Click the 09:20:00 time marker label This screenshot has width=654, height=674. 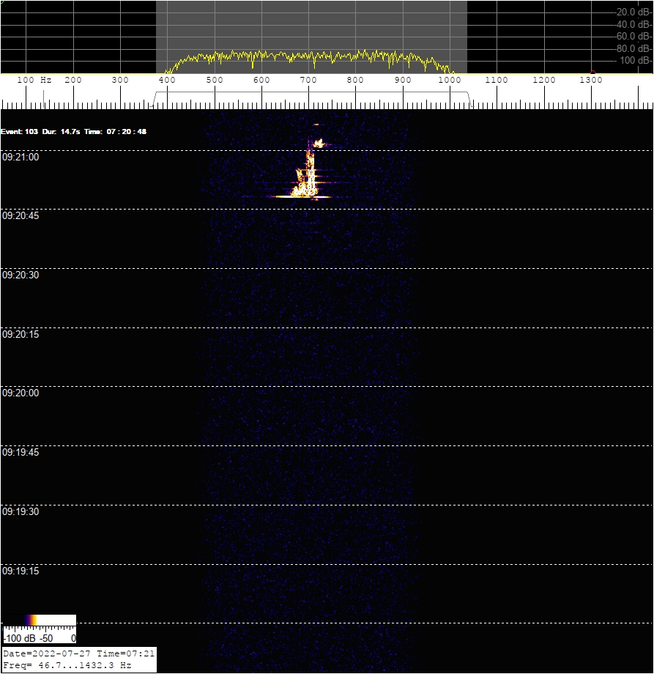(21, 393)
